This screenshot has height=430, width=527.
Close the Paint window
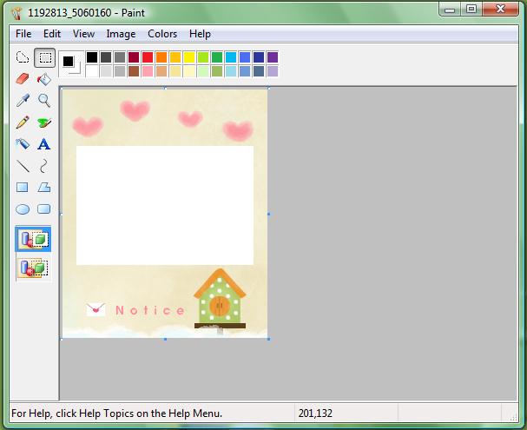[500, 9]
